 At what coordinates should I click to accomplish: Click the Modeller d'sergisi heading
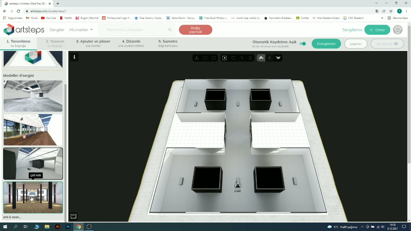click(19, 75)
